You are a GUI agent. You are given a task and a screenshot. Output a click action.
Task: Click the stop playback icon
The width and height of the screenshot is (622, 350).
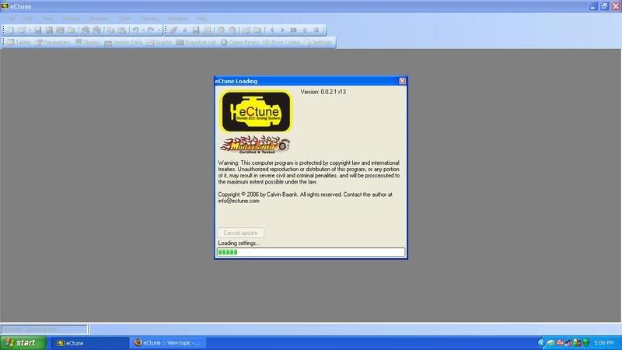(x=316, y=30)
